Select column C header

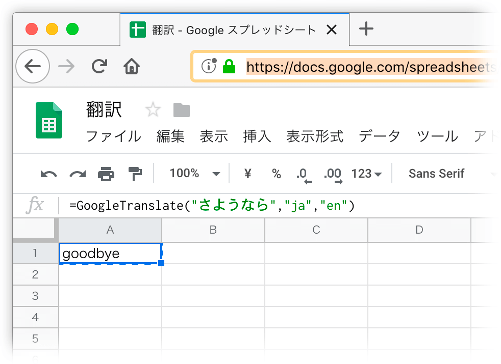316,230
